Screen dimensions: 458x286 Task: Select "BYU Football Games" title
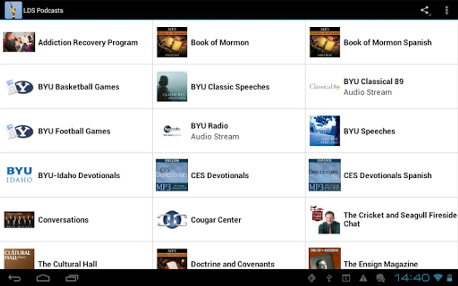pos(74,131)
